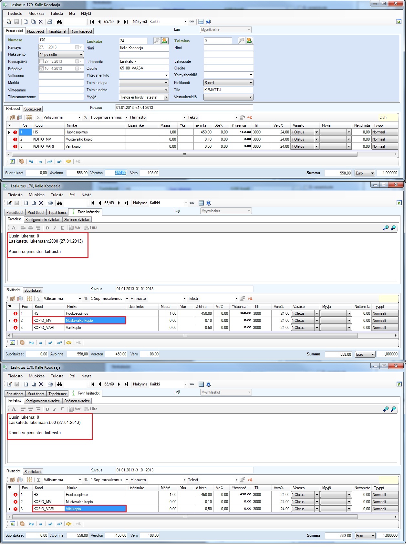Toggle the Eräpäivä 10.4.2013 checkbox
414x547 pixels.
click(x=41, y=68)
